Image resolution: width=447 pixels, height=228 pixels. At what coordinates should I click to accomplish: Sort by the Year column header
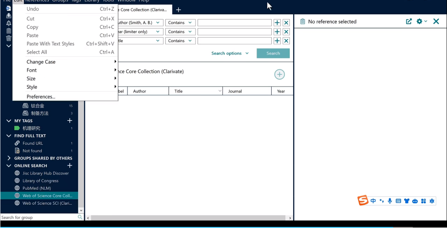tap(282, 91)
